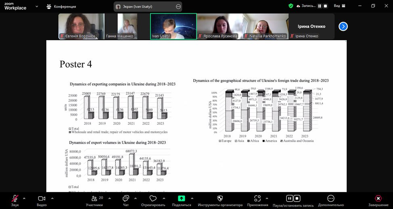Expand arrow next to Отреагировать
Viewport: 393px width, 209px height.
click(164, 199)
